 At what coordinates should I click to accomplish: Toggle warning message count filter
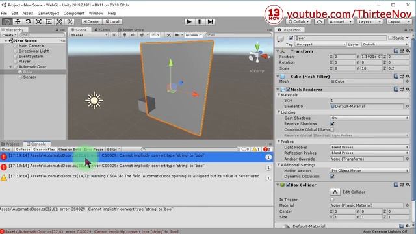(x=255, y=149)
